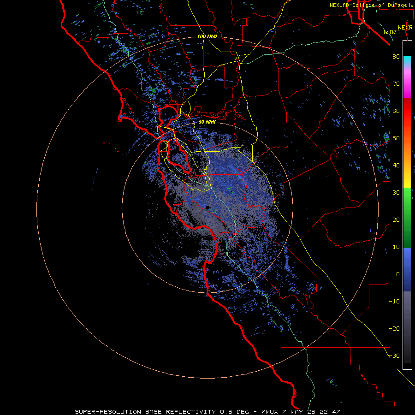Image resolution: width=415 pixels, height=415 pixels.
Task: Click the -10 value on the dBZ scale
Action: point(394,302)
